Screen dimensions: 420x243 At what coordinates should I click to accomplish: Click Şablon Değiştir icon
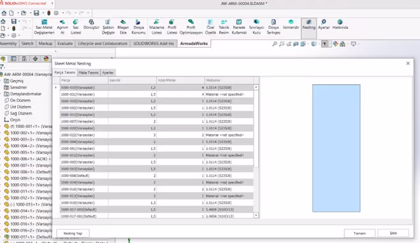tap(108, 27)
